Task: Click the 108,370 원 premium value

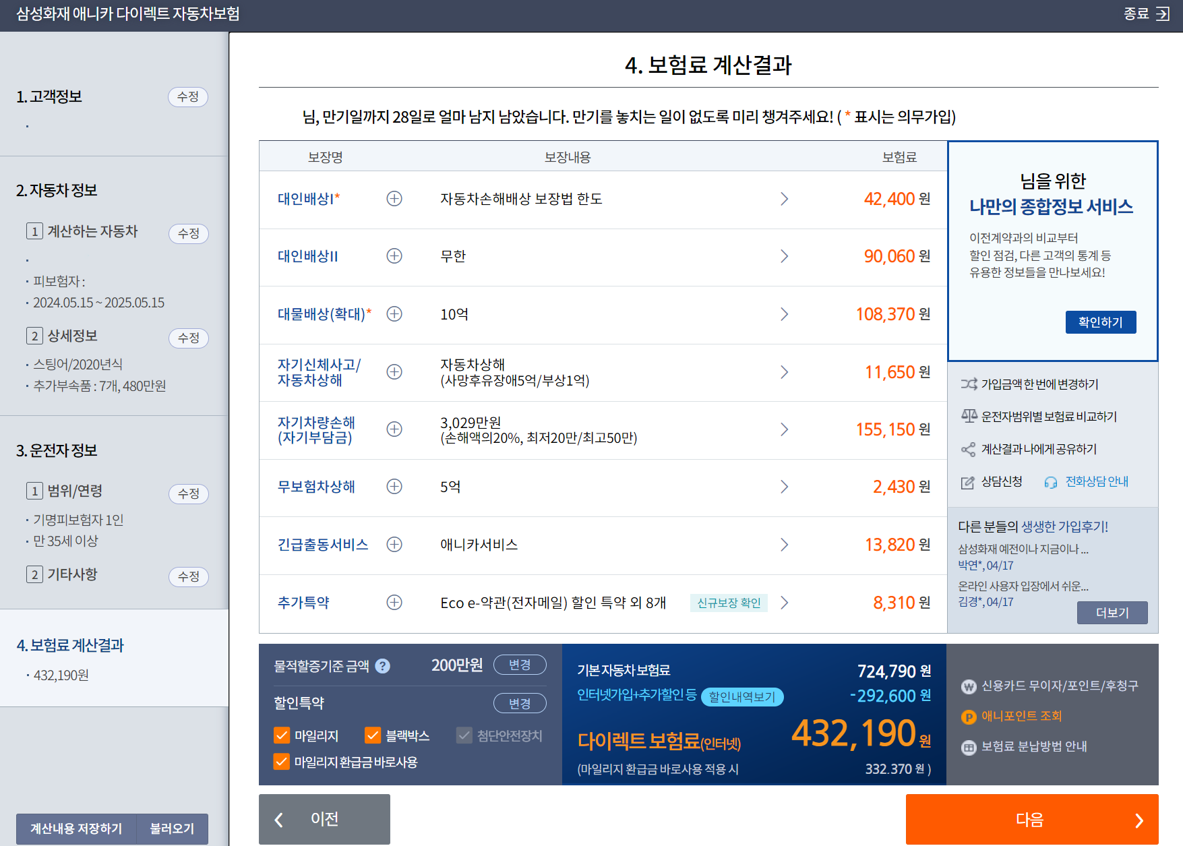Action: (893, 314)
